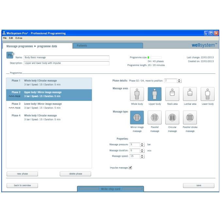Select Phase 1 Whole body Circular massage

coord(49,83)
